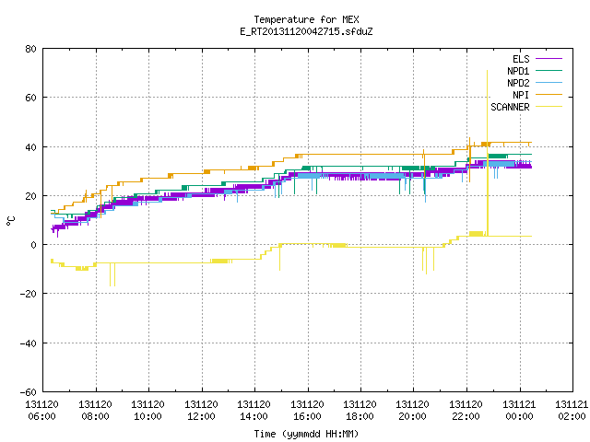
Task: Click the y-axis tick label 60
Action: (x=30, y=98)
